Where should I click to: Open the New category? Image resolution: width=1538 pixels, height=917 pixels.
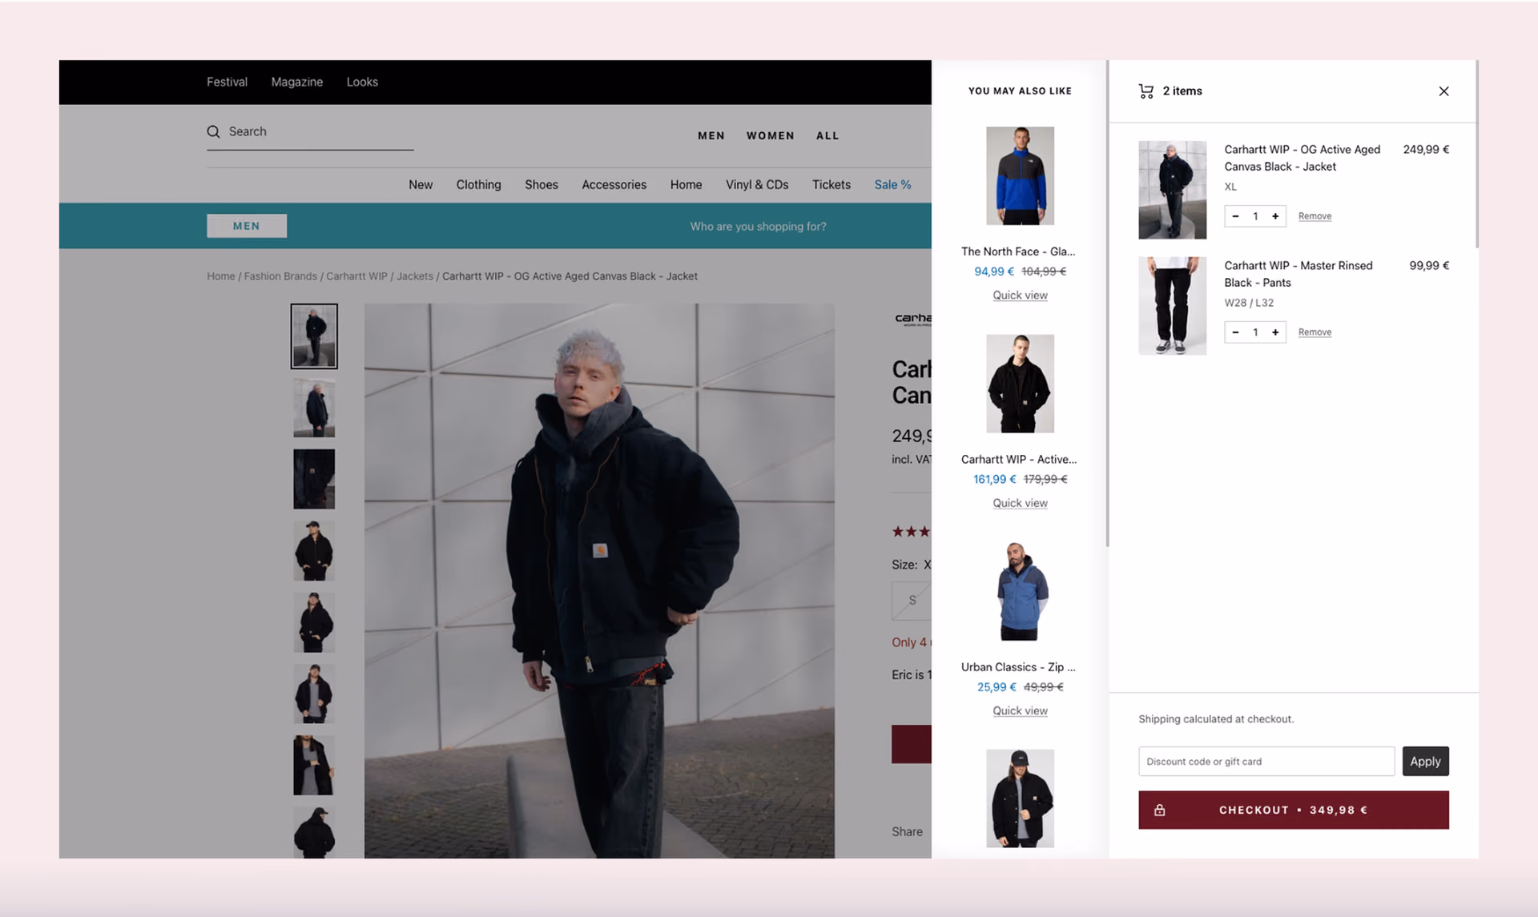coord(421,185)
